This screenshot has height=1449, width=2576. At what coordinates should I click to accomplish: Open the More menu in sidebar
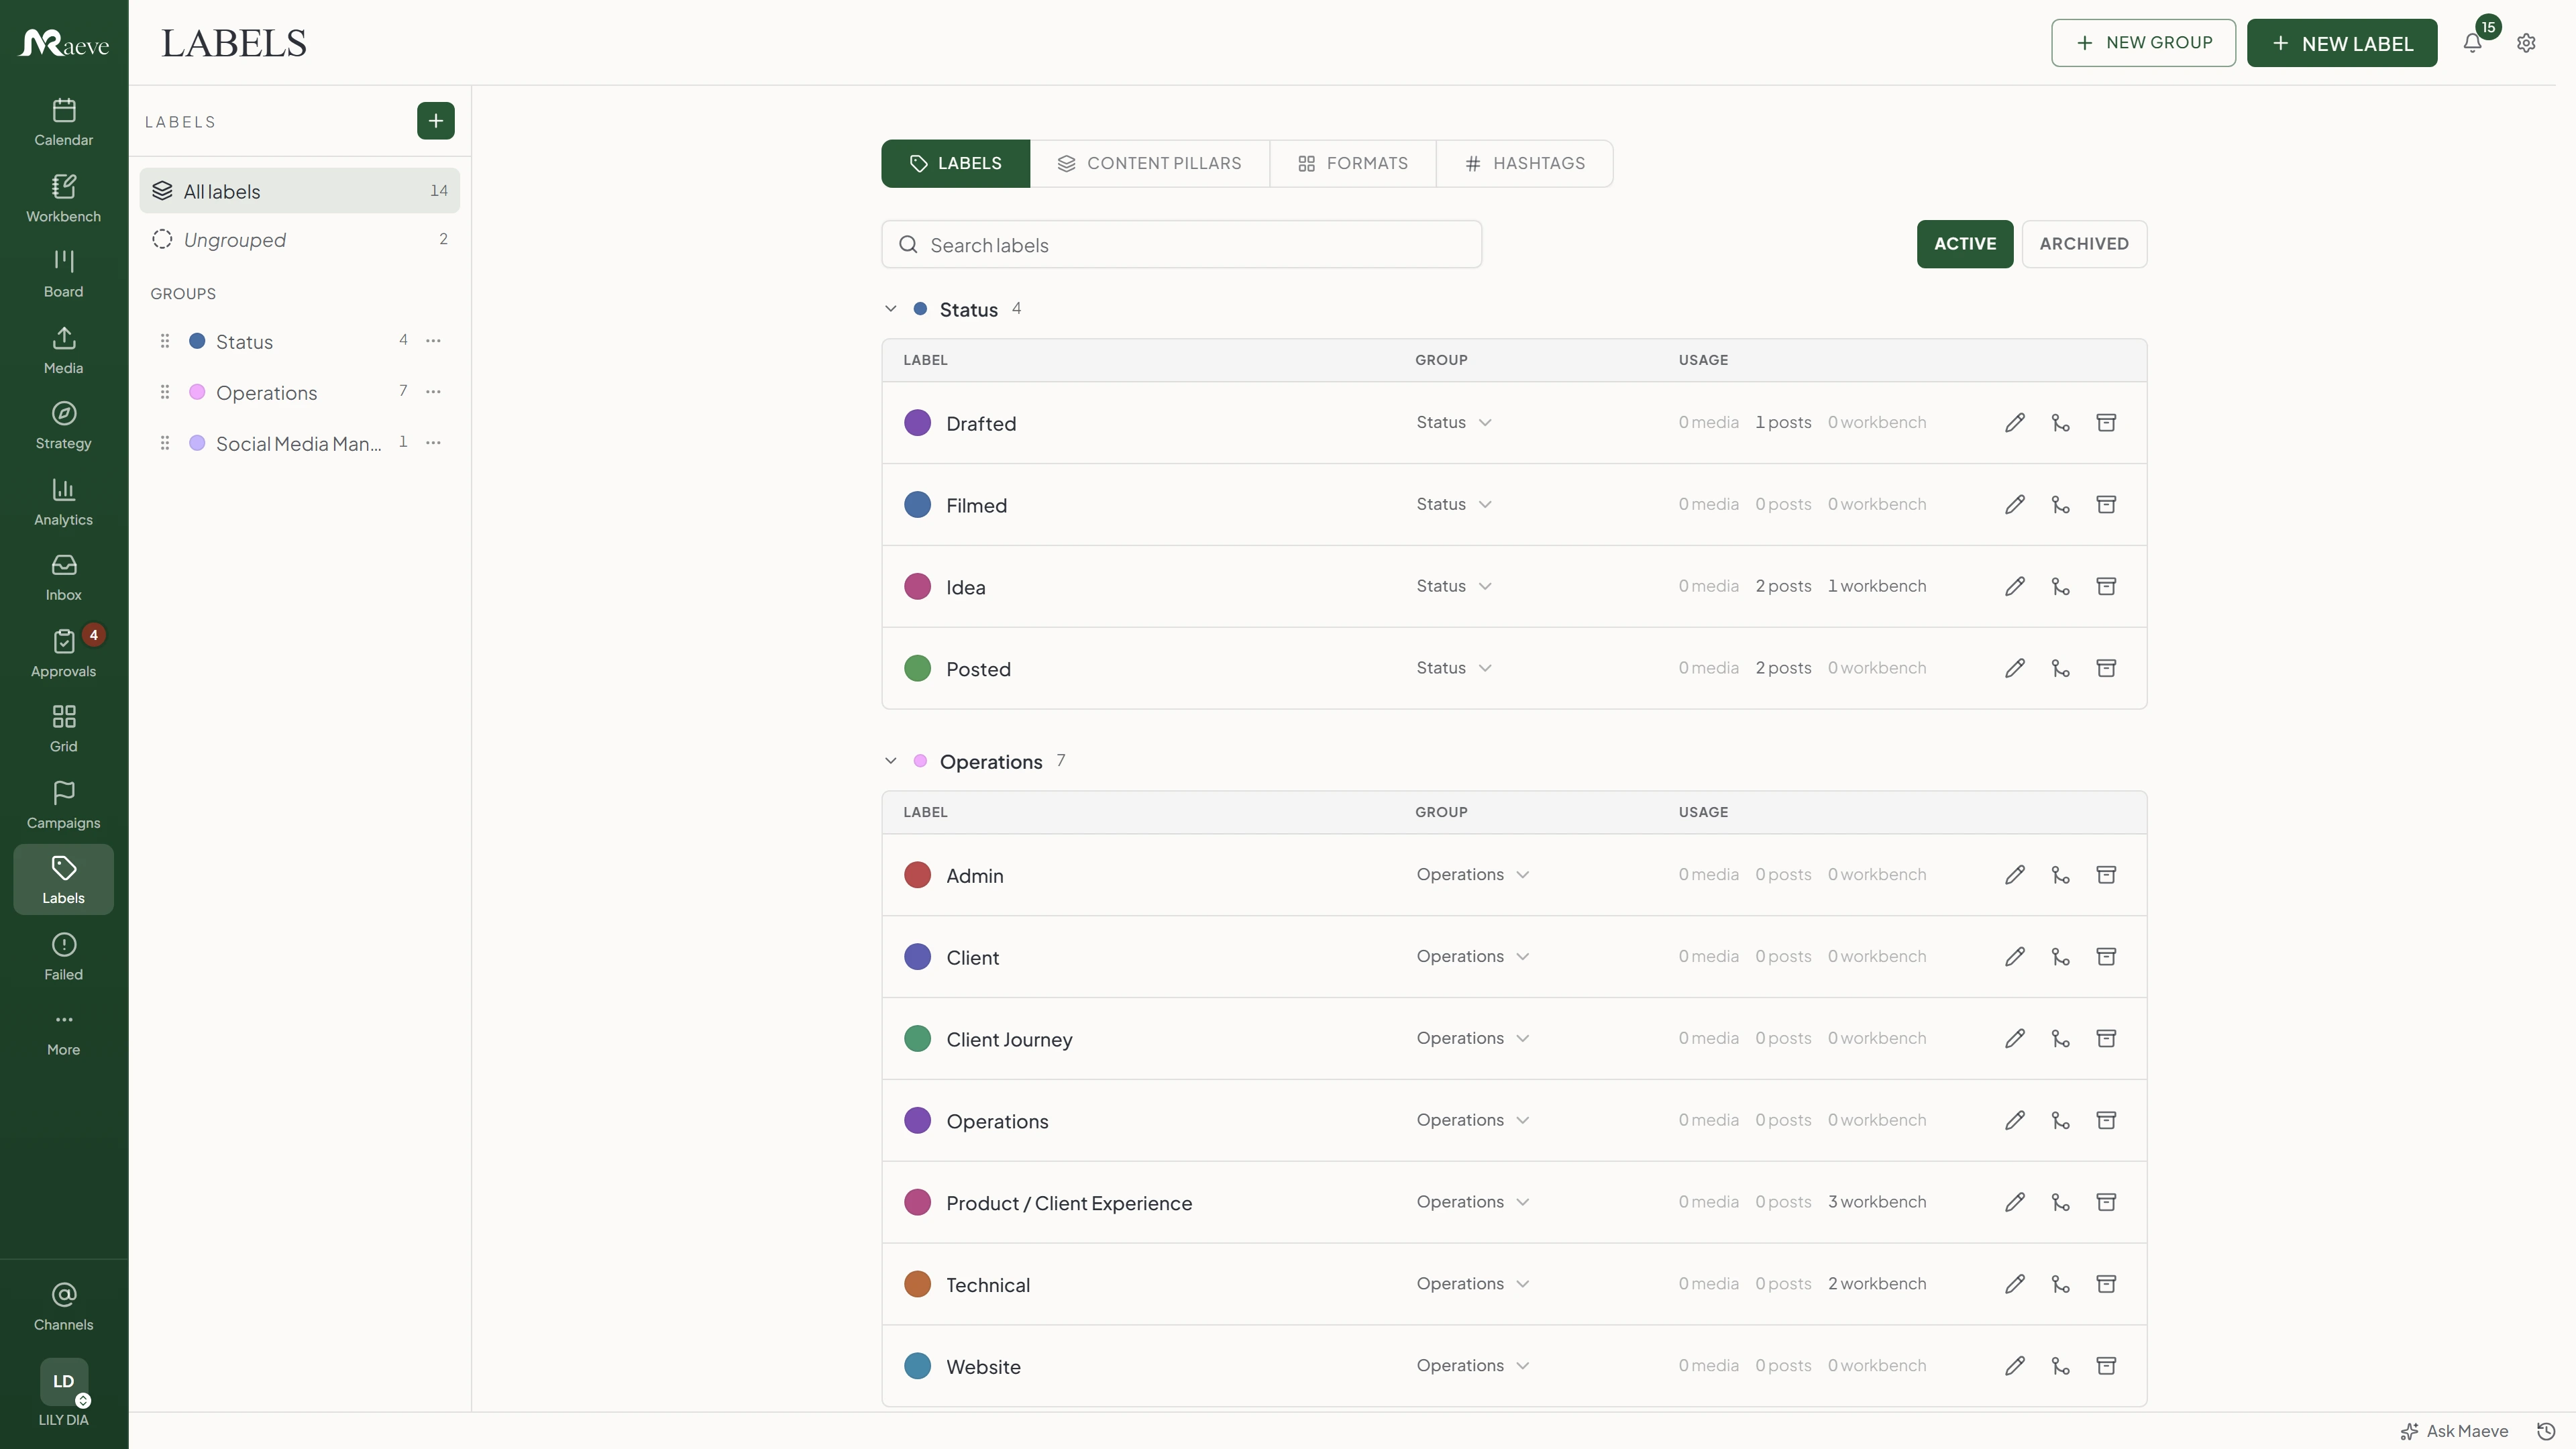click(x=63, y=1033)
